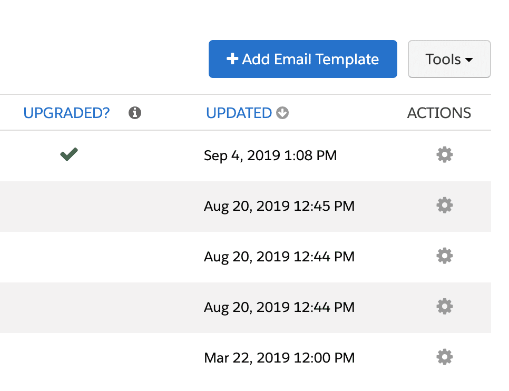Select the ACTIONS column header

point(439,112)
